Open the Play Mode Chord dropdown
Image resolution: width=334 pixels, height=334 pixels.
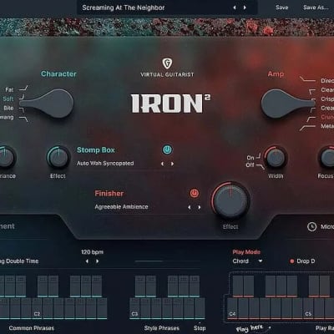click(x=247, y=261)
